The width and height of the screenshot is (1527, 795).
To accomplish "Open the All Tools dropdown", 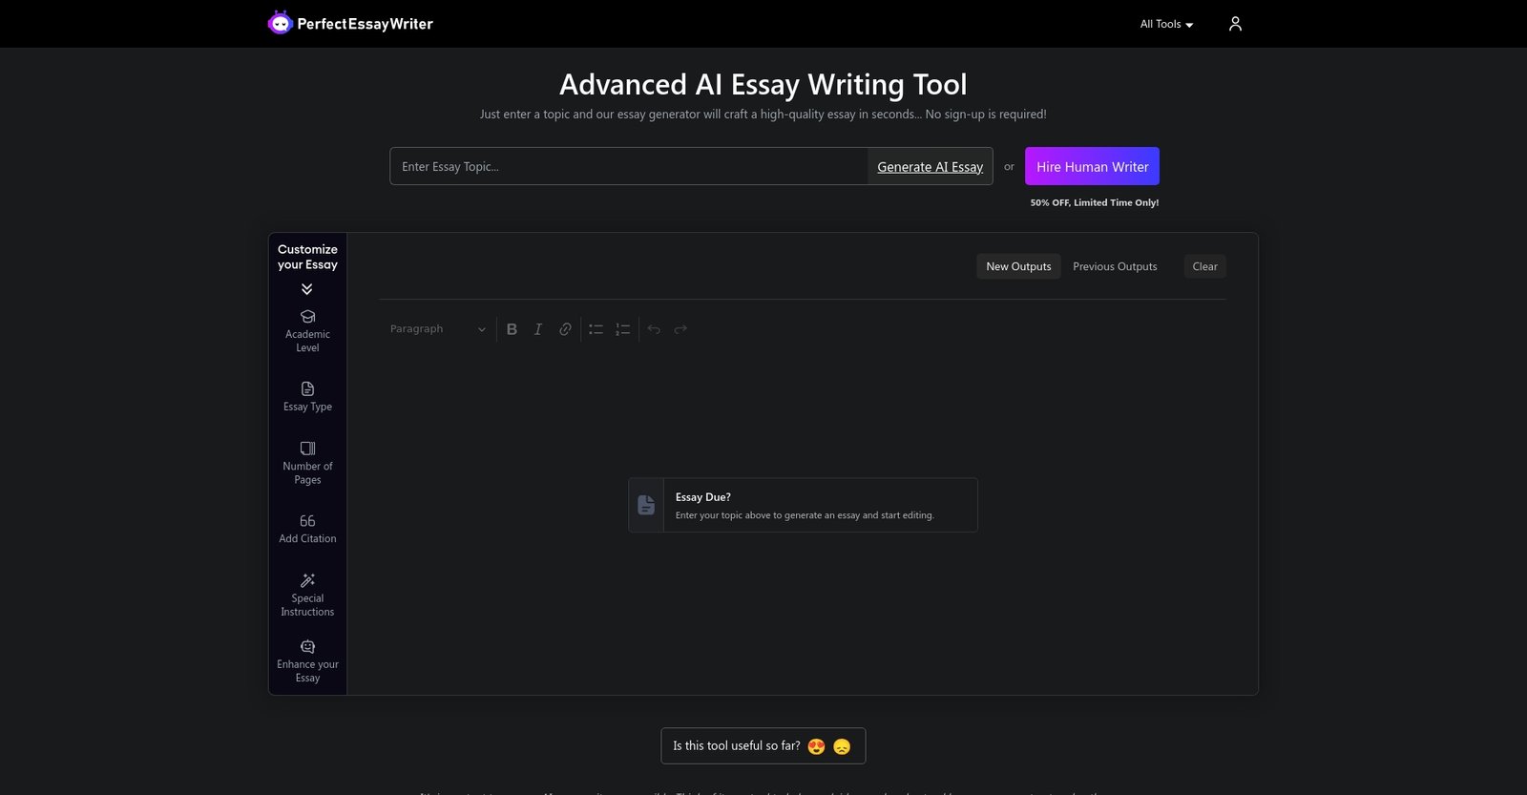I will click(1166, 24).
